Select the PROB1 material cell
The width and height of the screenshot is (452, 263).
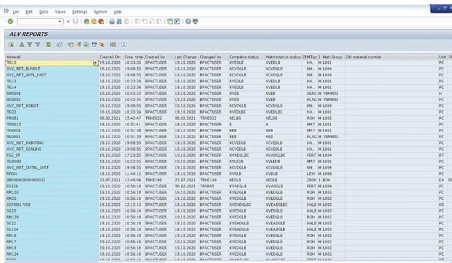[52, 118]
